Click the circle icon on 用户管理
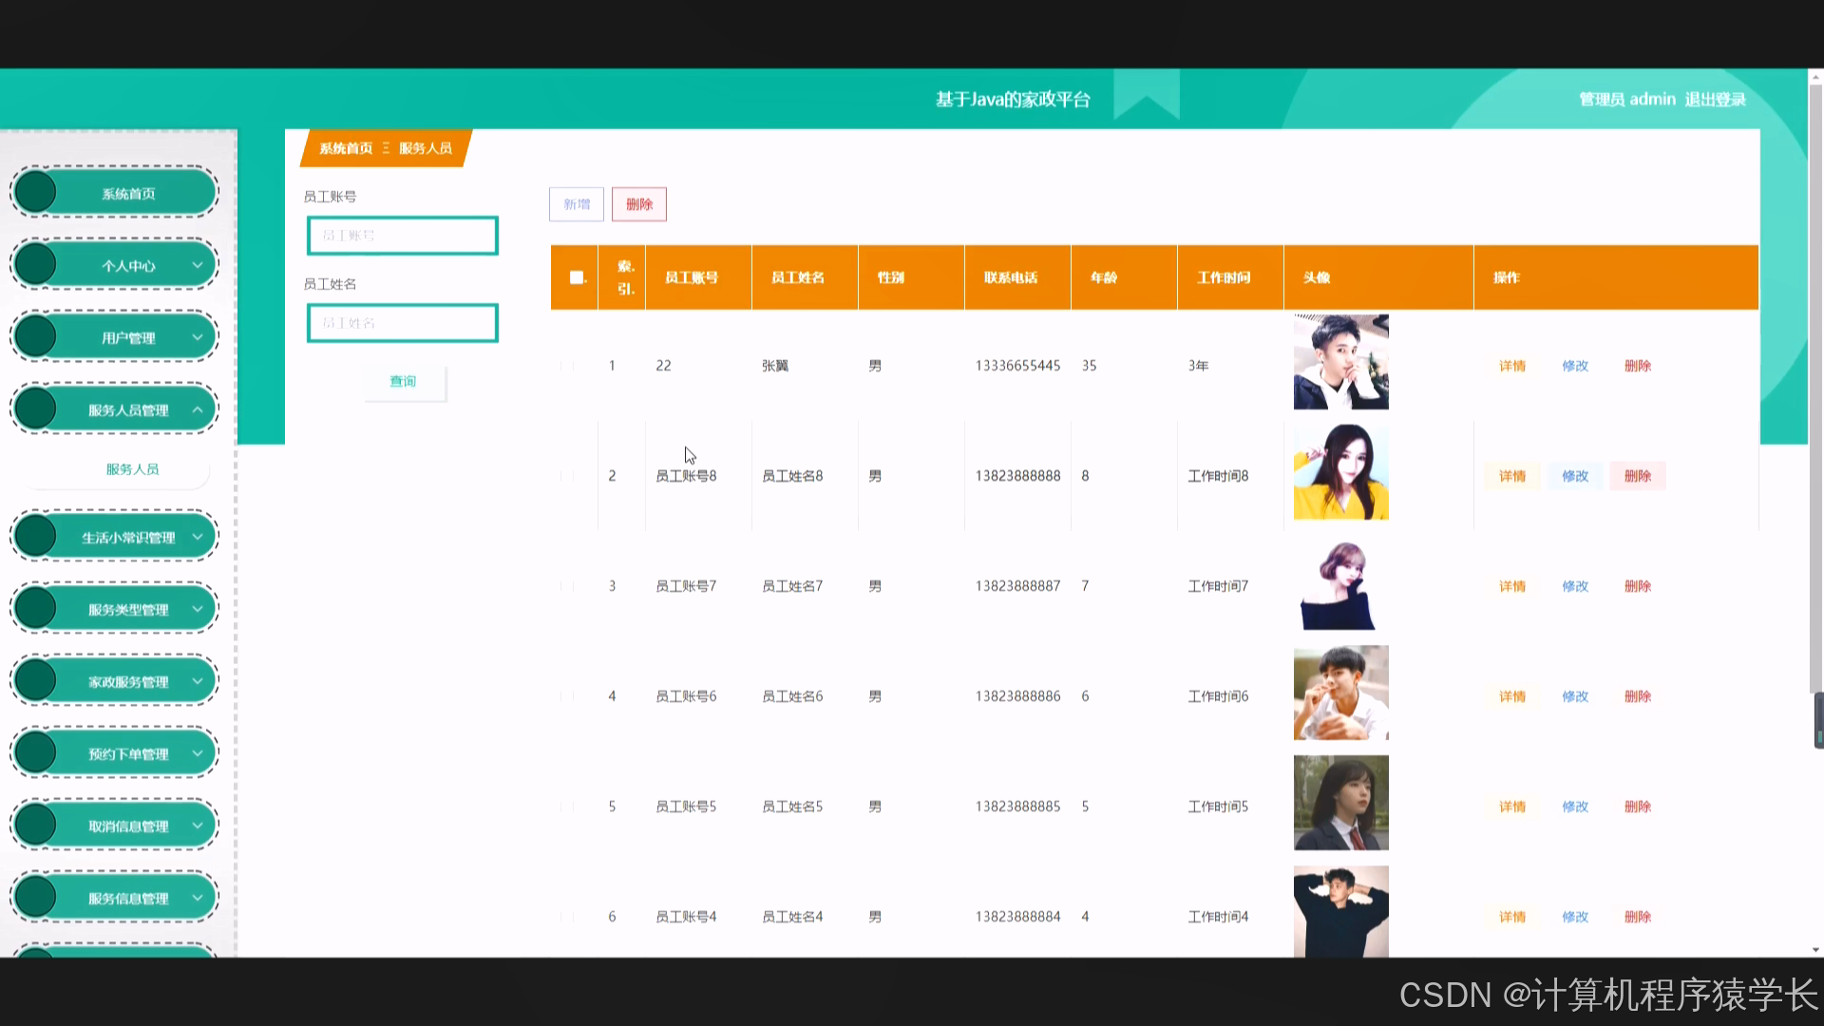The image size is (1824, 1026). click(36, 337)
